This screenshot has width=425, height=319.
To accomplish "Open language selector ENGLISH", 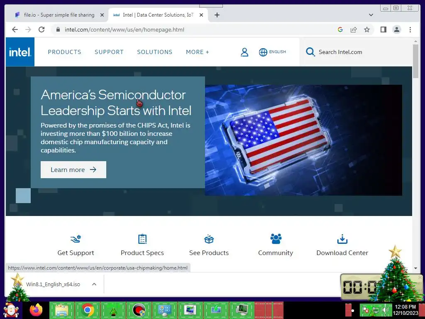I will pyautogui.click(x=272, y=52).
